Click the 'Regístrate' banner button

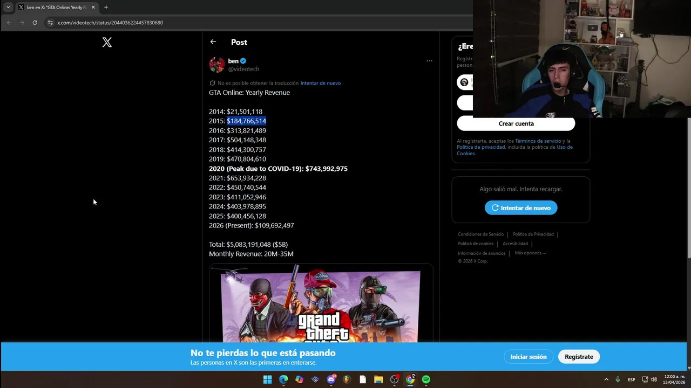(x=579, y=357)
